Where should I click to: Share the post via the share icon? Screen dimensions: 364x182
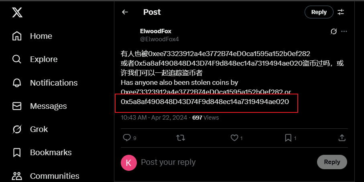click(342, 138)
